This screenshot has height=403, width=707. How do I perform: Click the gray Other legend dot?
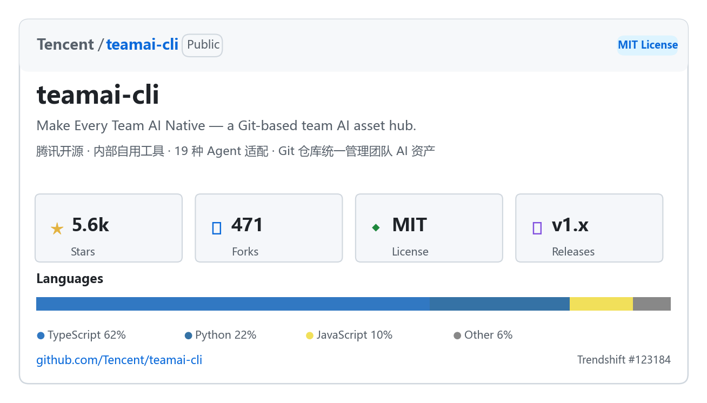(x=457, y=335)
